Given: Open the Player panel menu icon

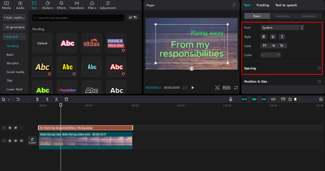Looking at the screenshot, I should point(234,5).
